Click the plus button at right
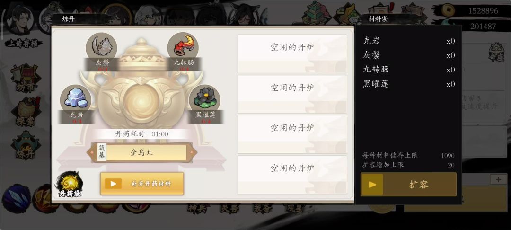 point(498,179)
